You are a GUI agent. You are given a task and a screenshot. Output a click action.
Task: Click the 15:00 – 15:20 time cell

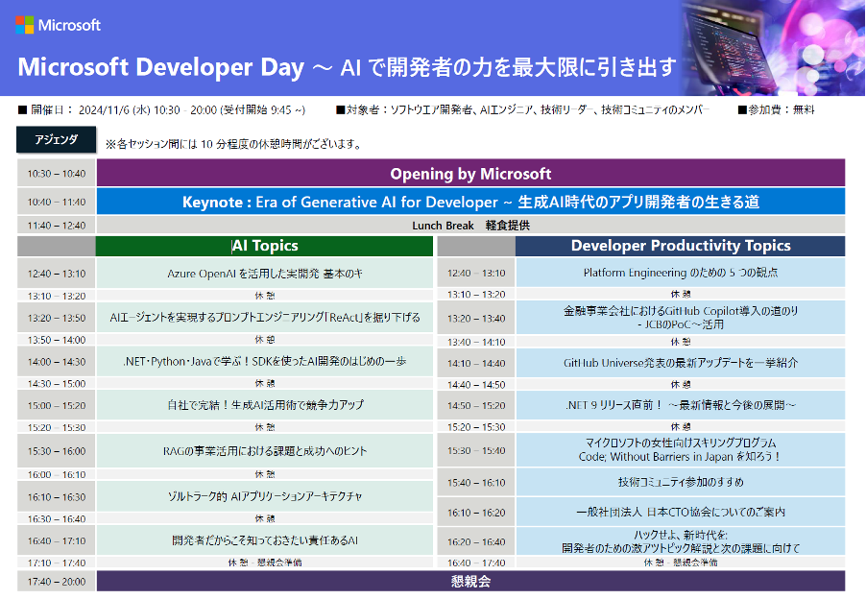click(x=57, y=405)
